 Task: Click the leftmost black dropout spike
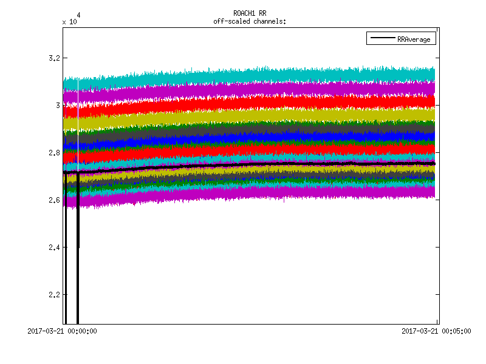click(x=66, y=273)
